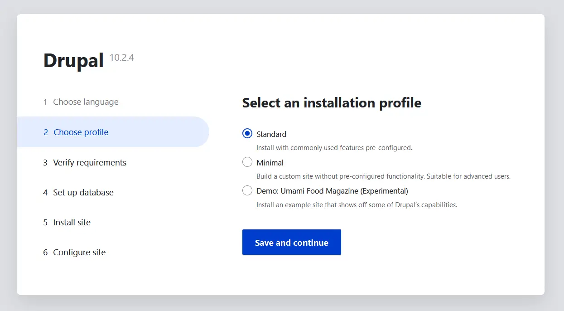564x311 pixels.
Task: Select the Install site step
Action: click(67, 222)
